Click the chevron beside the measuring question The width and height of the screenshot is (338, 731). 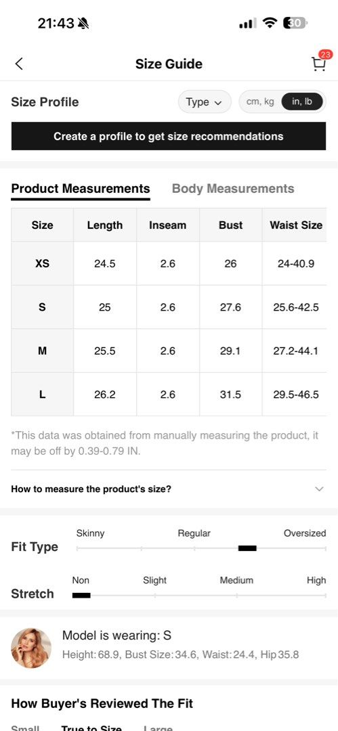(x=319, y=489)
